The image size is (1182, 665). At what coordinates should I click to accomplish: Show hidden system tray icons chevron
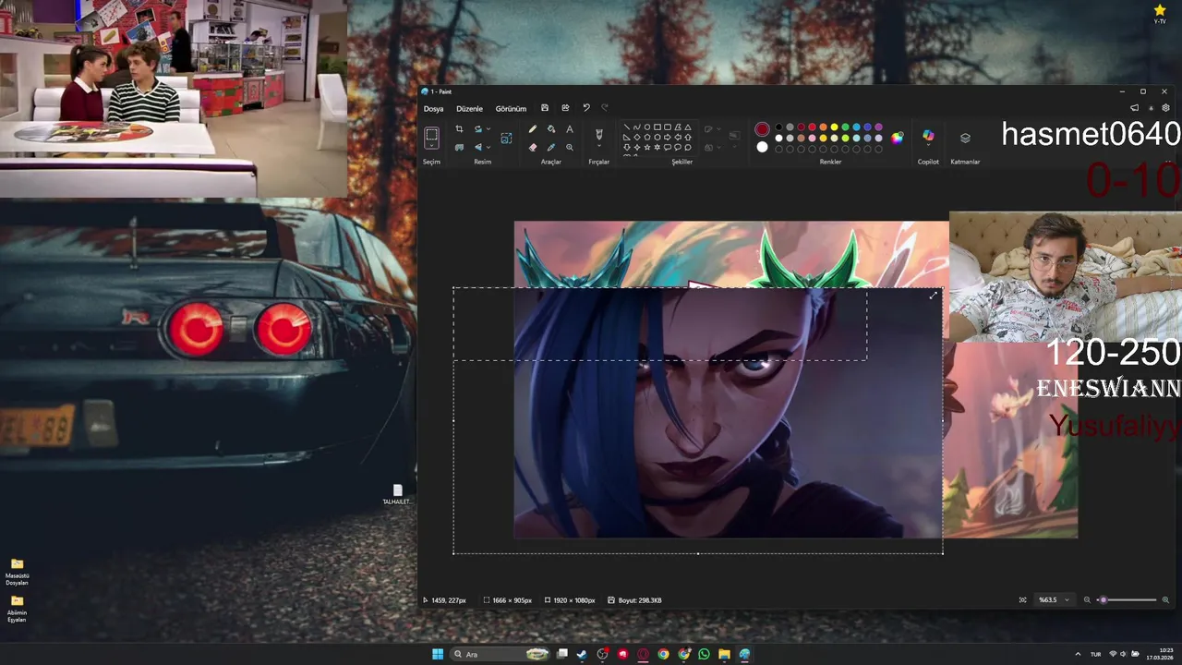click(x=1078, y=654)
